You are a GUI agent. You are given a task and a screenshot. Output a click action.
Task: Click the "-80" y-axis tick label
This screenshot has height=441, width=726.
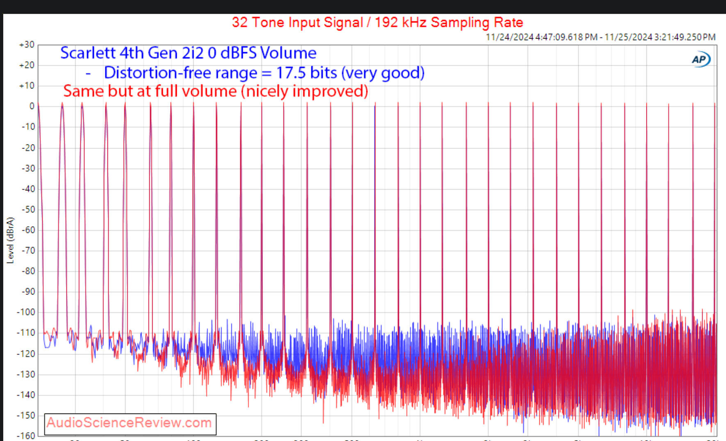[x=28, y=271]
